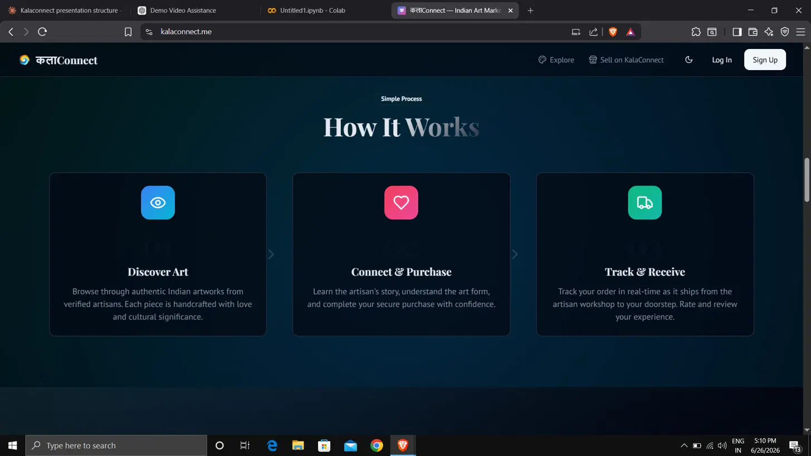This screenshot has width=811, height=456.
Task: Go back to previous page
Action: click(11, 32)
